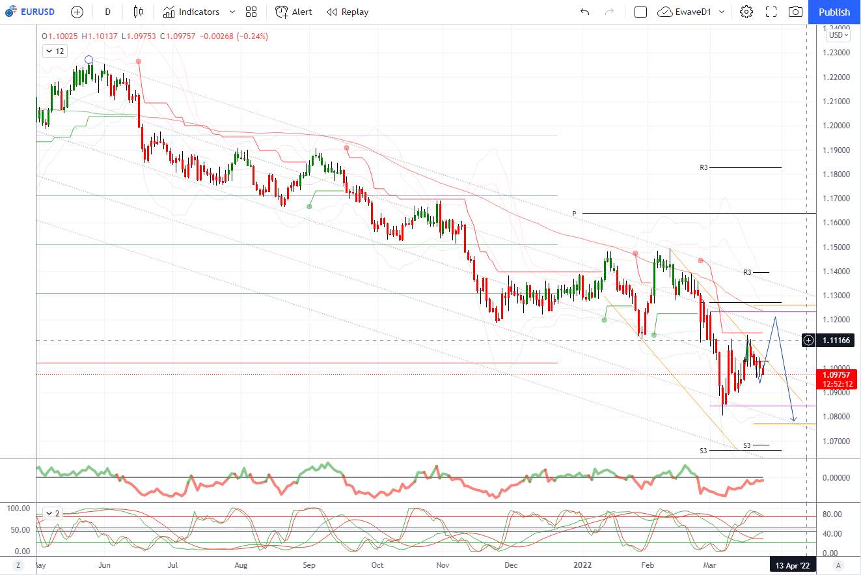Expand the layout name dropdown chevron

coord(722,12)
